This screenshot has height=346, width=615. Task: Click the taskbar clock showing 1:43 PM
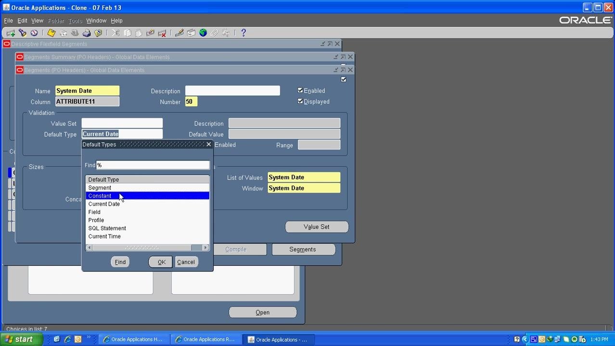coord(599,339)
